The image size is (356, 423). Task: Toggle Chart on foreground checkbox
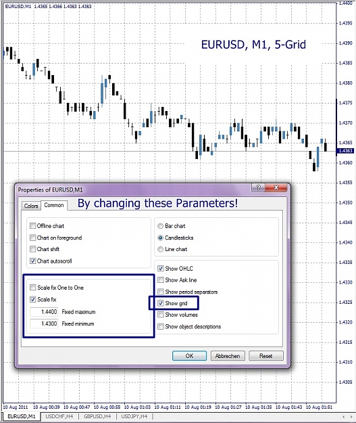(x=33, y=238)
